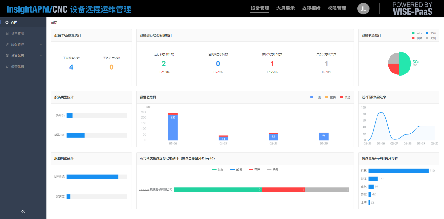Click the 05-26 bar in alarm trend chart

tap(173, 127)
